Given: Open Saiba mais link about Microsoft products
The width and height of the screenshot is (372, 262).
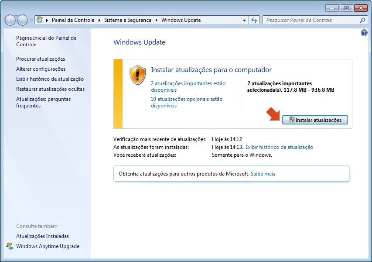Looking at the screenshot, I should (263, 174).
